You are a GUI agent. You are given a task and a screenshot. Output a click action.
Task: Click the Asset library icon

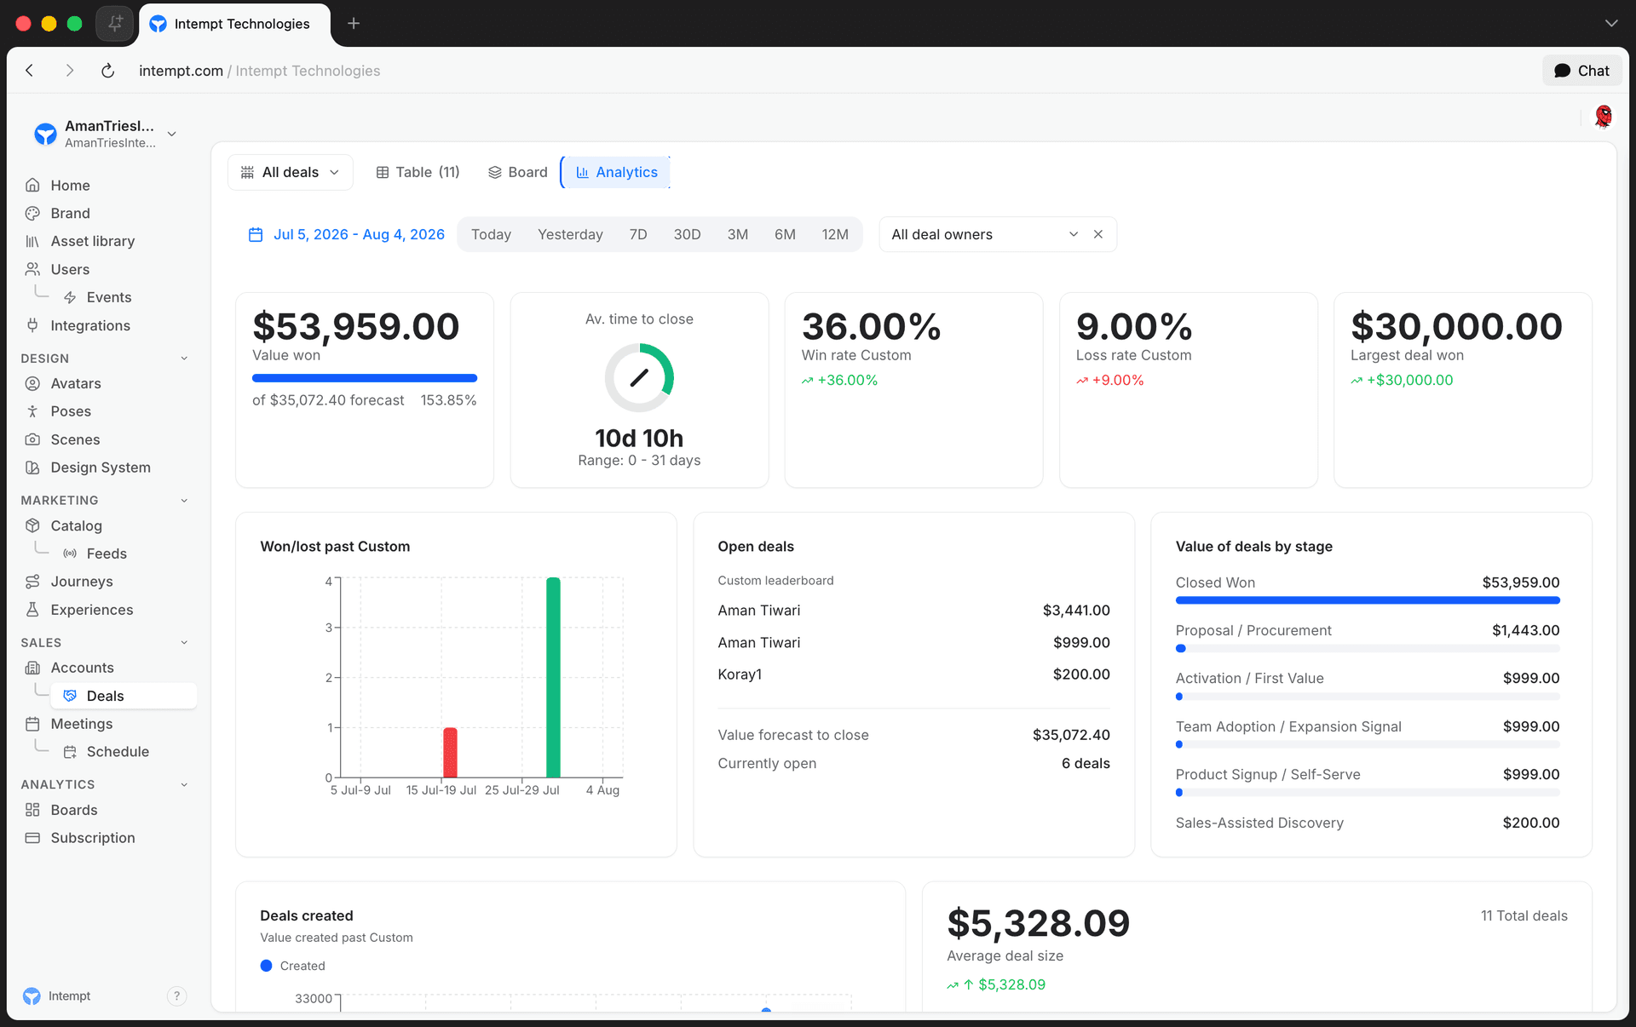point(32,241)
